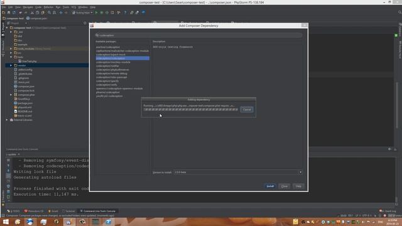402x226 pixels.
Task: Click the Windows Start button
Action: (6, 222)
